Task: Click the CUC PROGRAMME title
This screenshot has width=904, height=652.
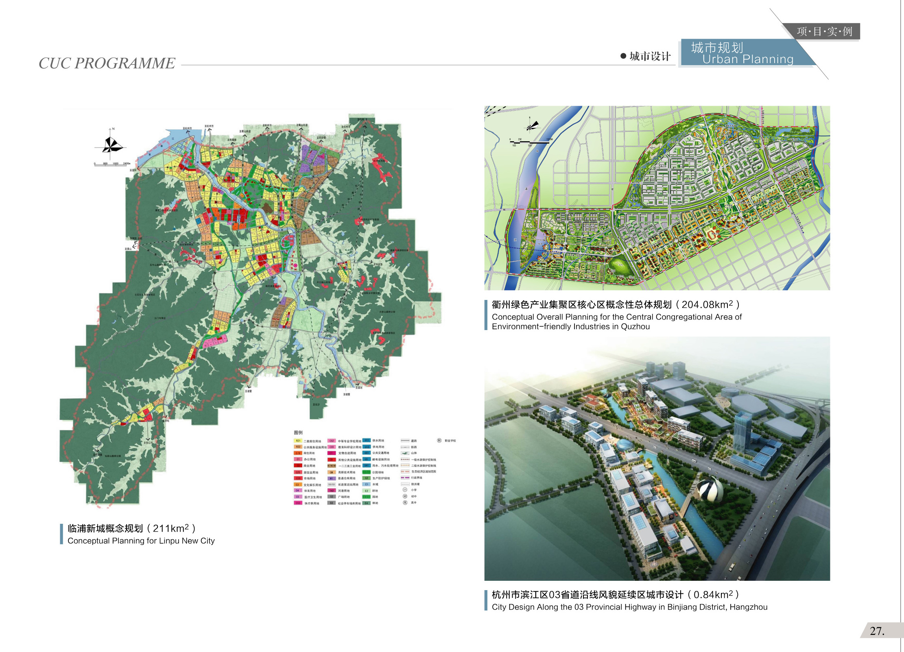Action: [x=107, y=63]
